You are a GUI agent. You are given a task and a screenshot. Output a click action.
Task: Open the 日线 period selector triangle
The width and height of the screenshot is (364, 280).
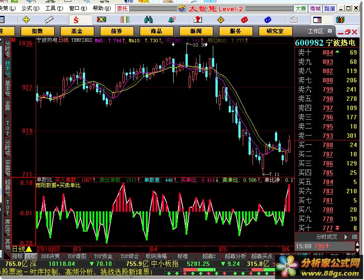coord(29,249)
